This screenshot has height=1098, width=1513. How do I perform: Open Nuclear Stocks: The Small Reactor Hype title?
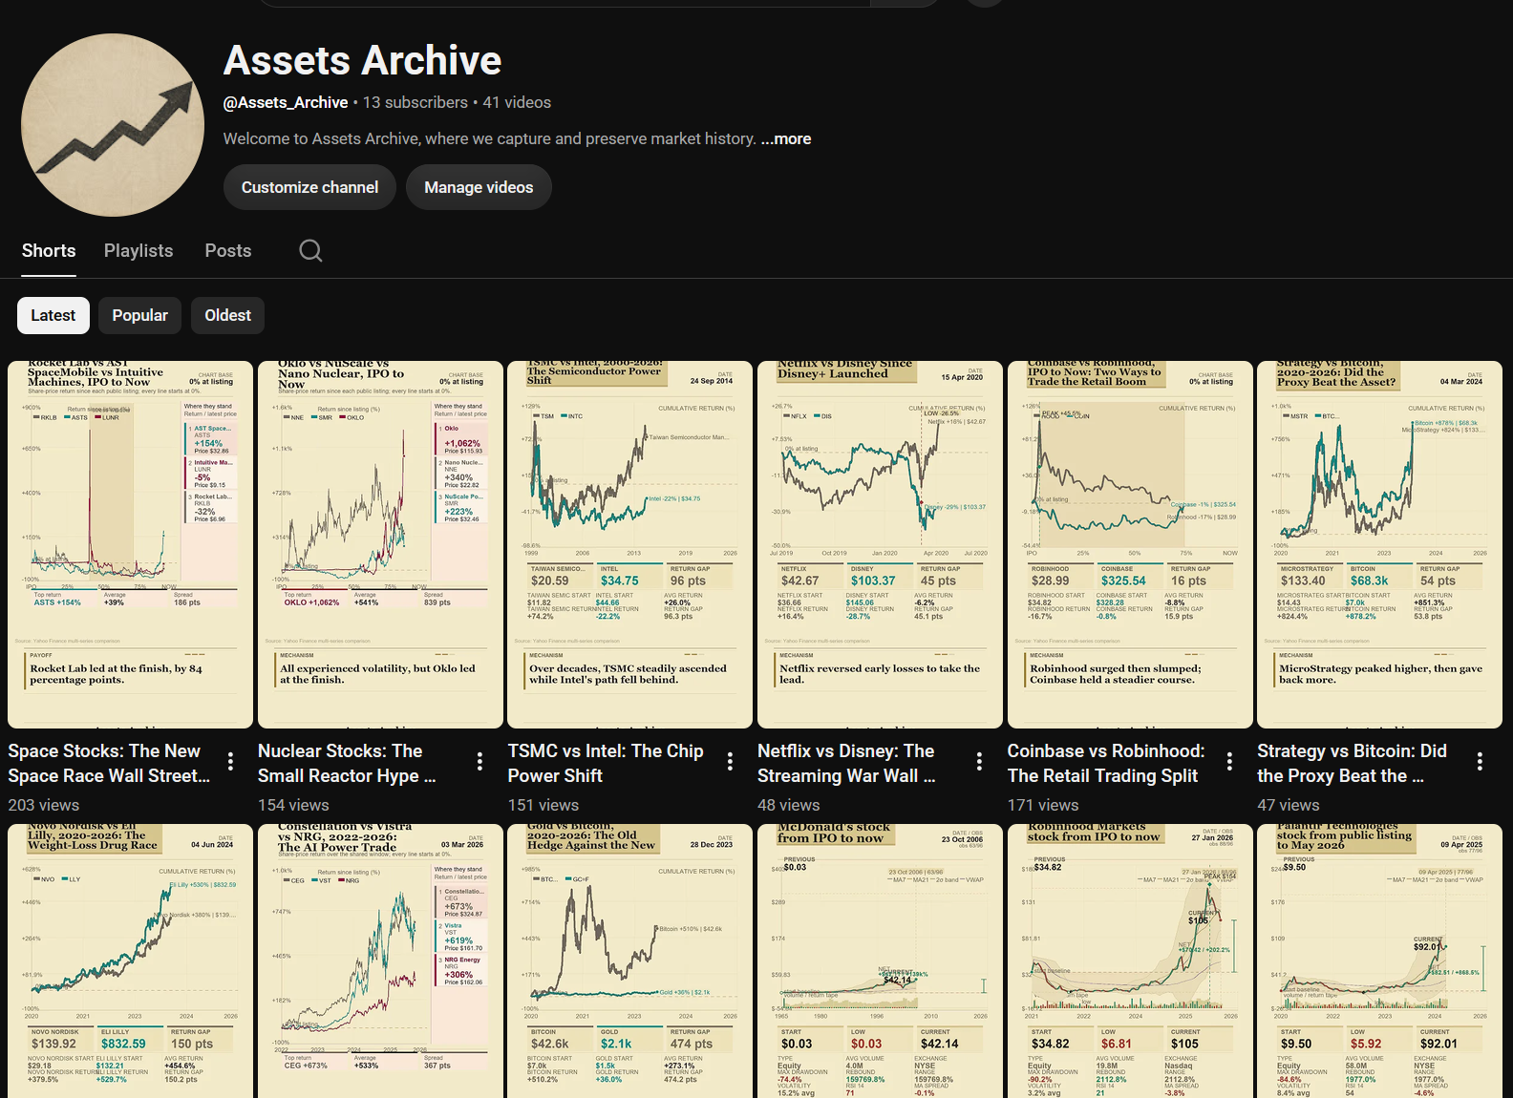[x=347, y=764]
